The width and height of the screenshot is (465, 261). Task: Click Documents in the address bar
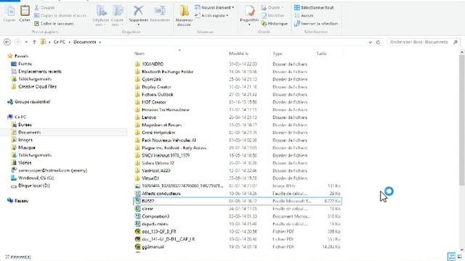pos(85,42)
